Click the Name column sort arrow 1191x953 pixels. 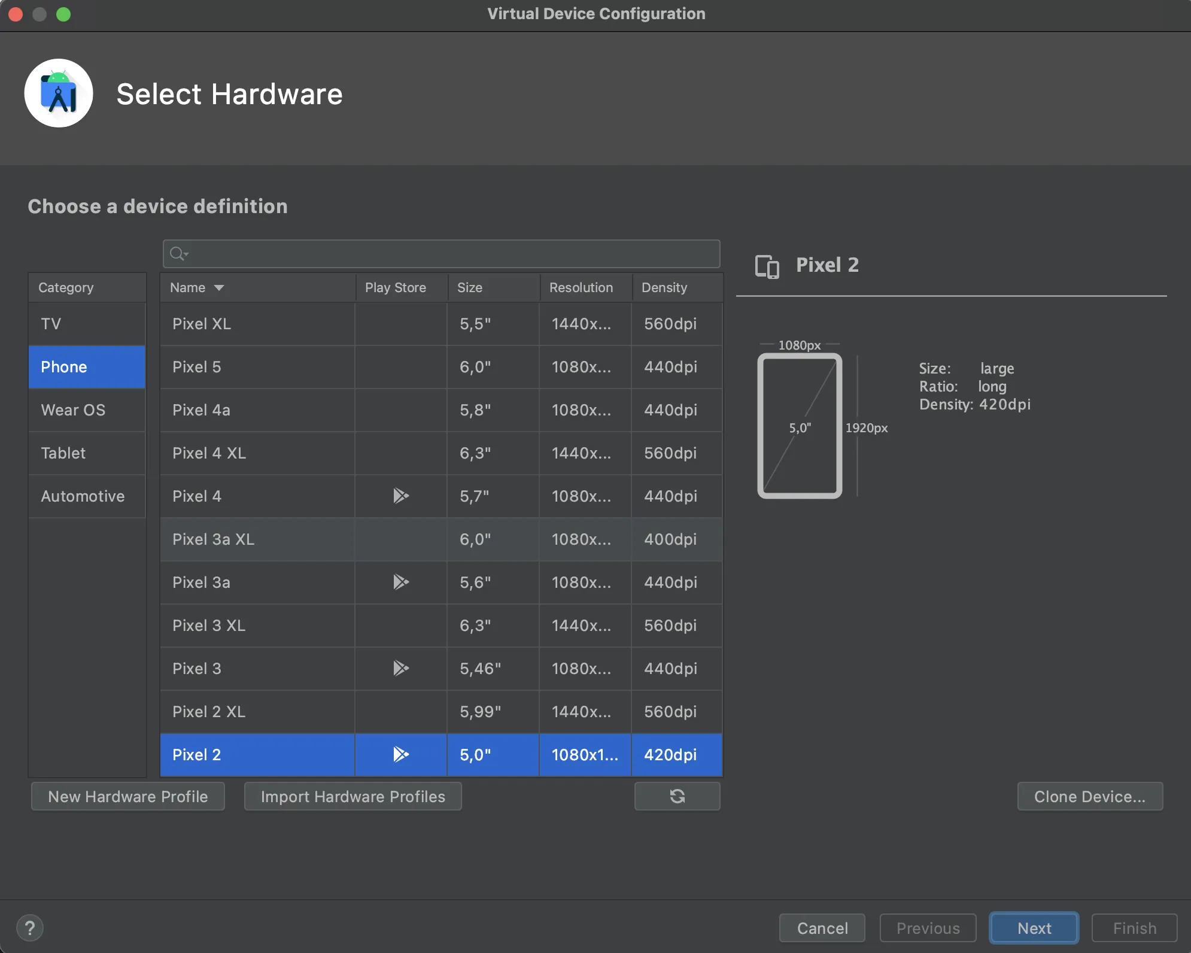(219, 288)
